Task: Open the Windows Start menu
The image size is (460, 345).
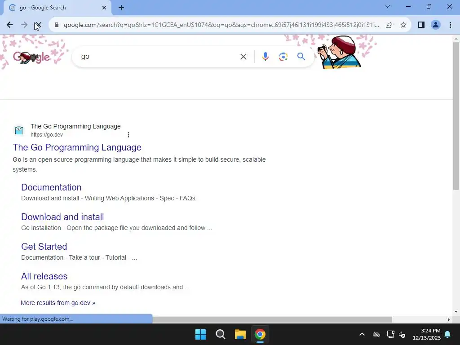Action: coord(201,334)
